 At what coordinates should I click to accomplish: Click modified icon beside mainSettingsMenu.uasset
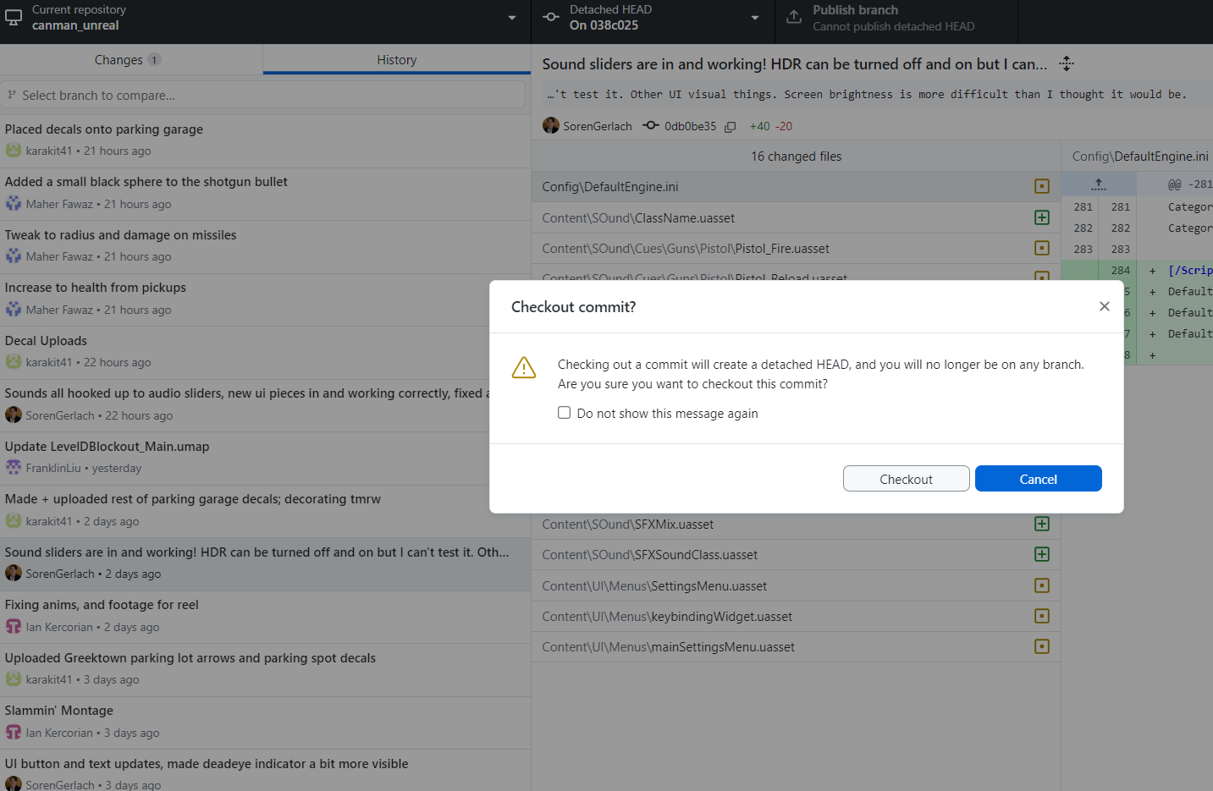pos(1042,646)
